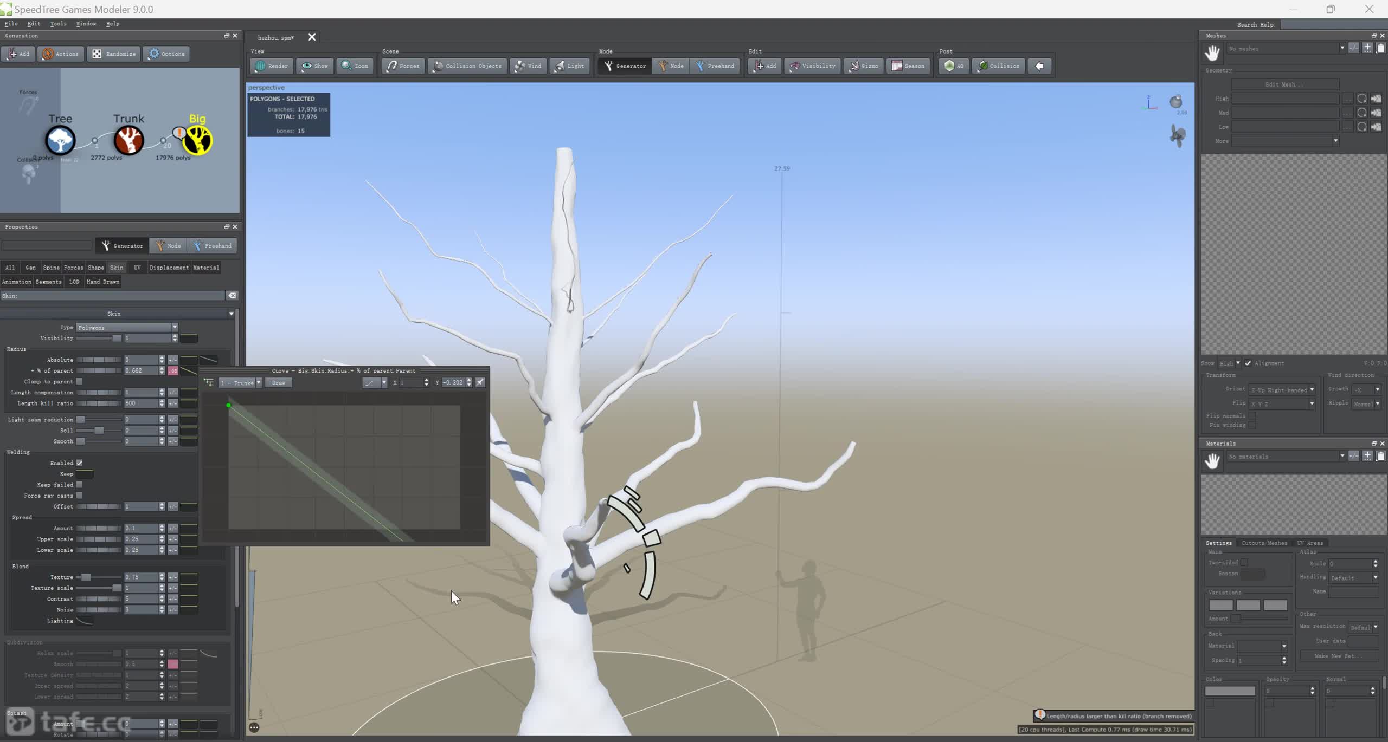Open the Light scene settings
The width and height of the screenshot is (1388, 742).
[x=569, y=66]
